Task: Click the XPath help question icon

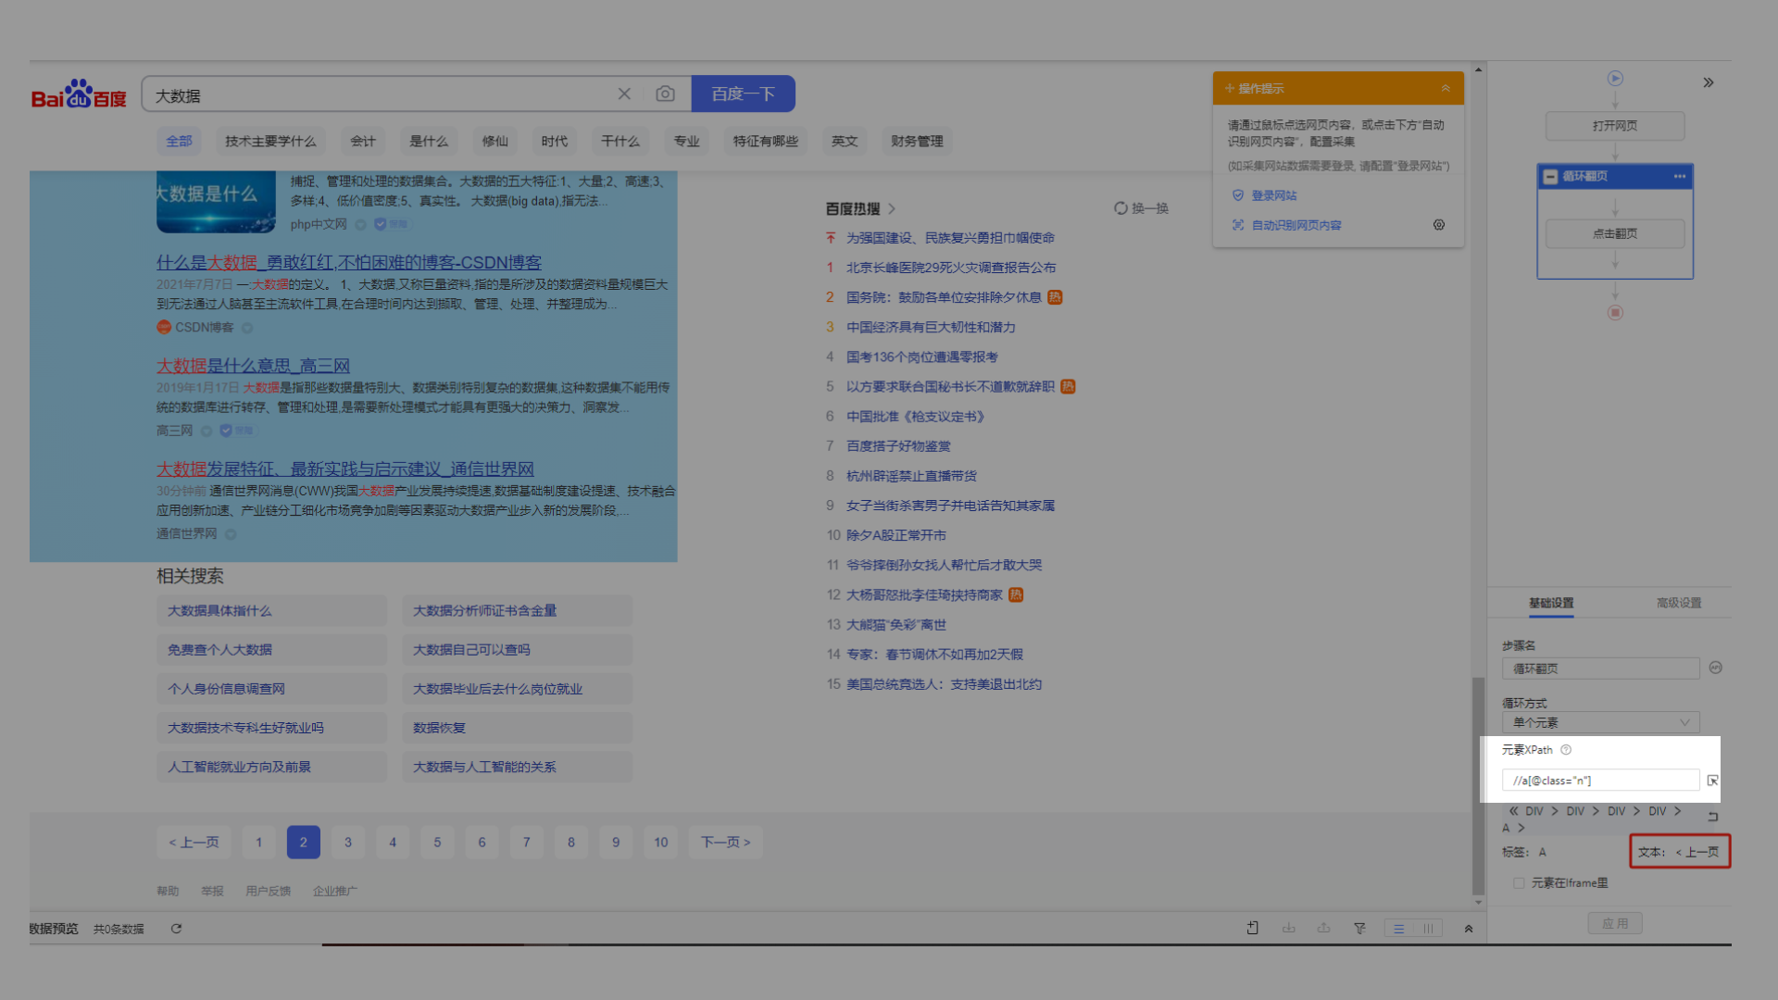Action: point(1566,750)
